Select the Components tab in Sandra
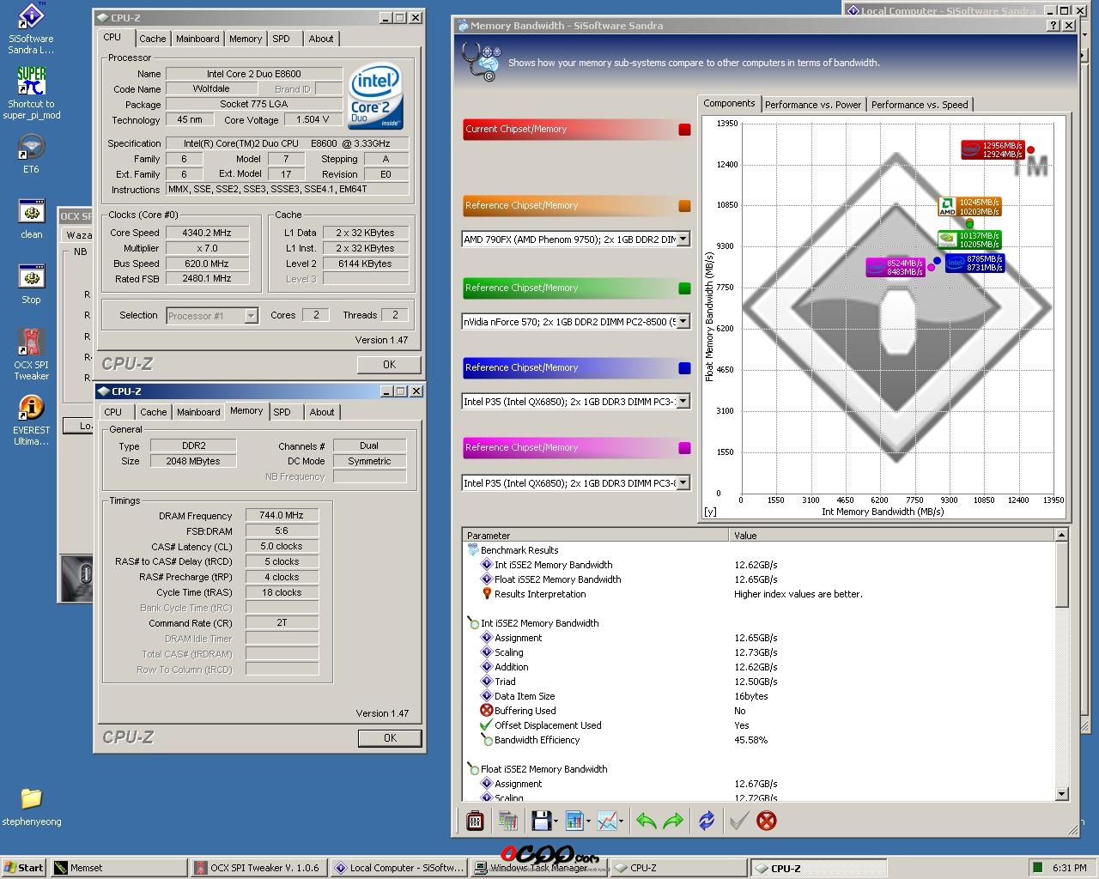 click(x=729, y=103)
